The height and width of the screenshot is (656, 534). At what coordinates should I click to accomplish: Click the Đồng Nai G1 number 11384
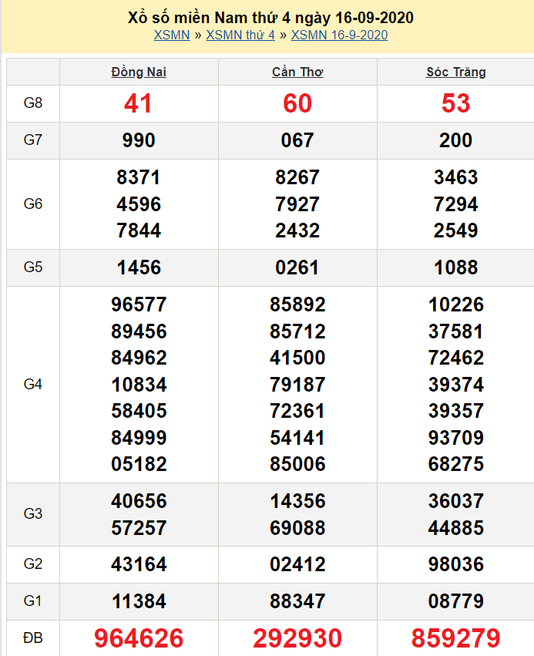tap(139, 601)
